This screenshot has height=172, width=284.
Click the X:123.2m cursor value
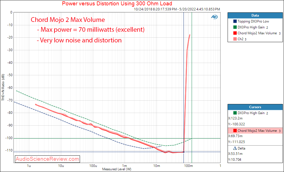click(235, 118)
